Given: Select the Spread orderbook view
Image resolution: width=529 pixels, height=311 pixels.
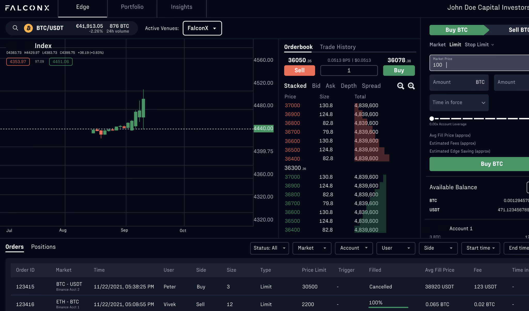Looking at the screenshot, I should coord(371,86).
